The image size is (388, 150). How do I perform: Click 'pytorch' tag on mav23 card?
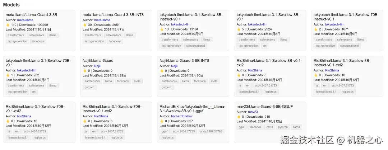[x=282, y=127]
